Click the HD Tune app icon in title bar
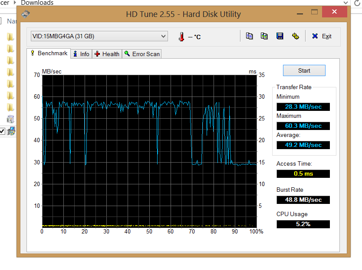362x270 pixels. [26, 14]
